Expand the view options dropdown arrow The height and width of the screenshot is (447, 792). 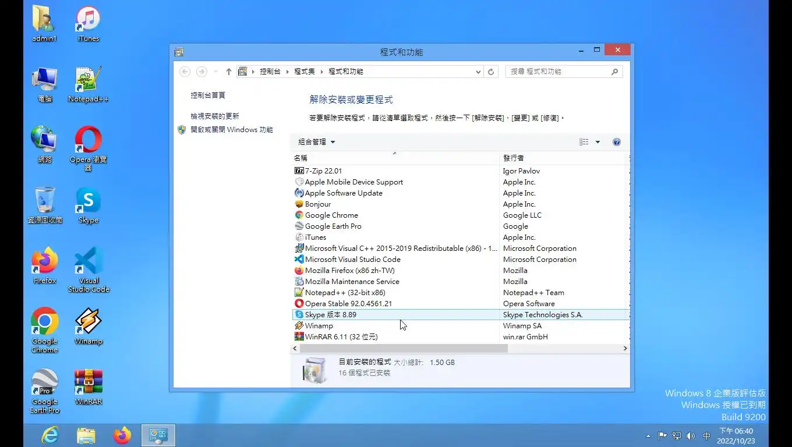click(x=597, y=142)
